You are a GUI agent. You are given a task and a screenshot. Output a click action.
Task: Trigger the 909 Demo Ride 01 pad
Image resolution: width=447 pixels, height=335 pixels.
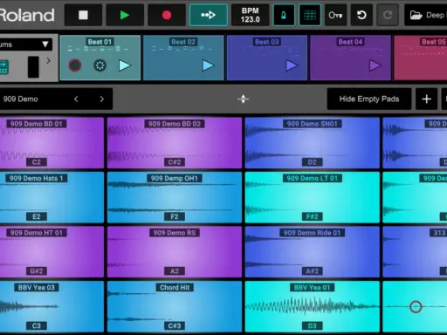[x=313, y=252]
